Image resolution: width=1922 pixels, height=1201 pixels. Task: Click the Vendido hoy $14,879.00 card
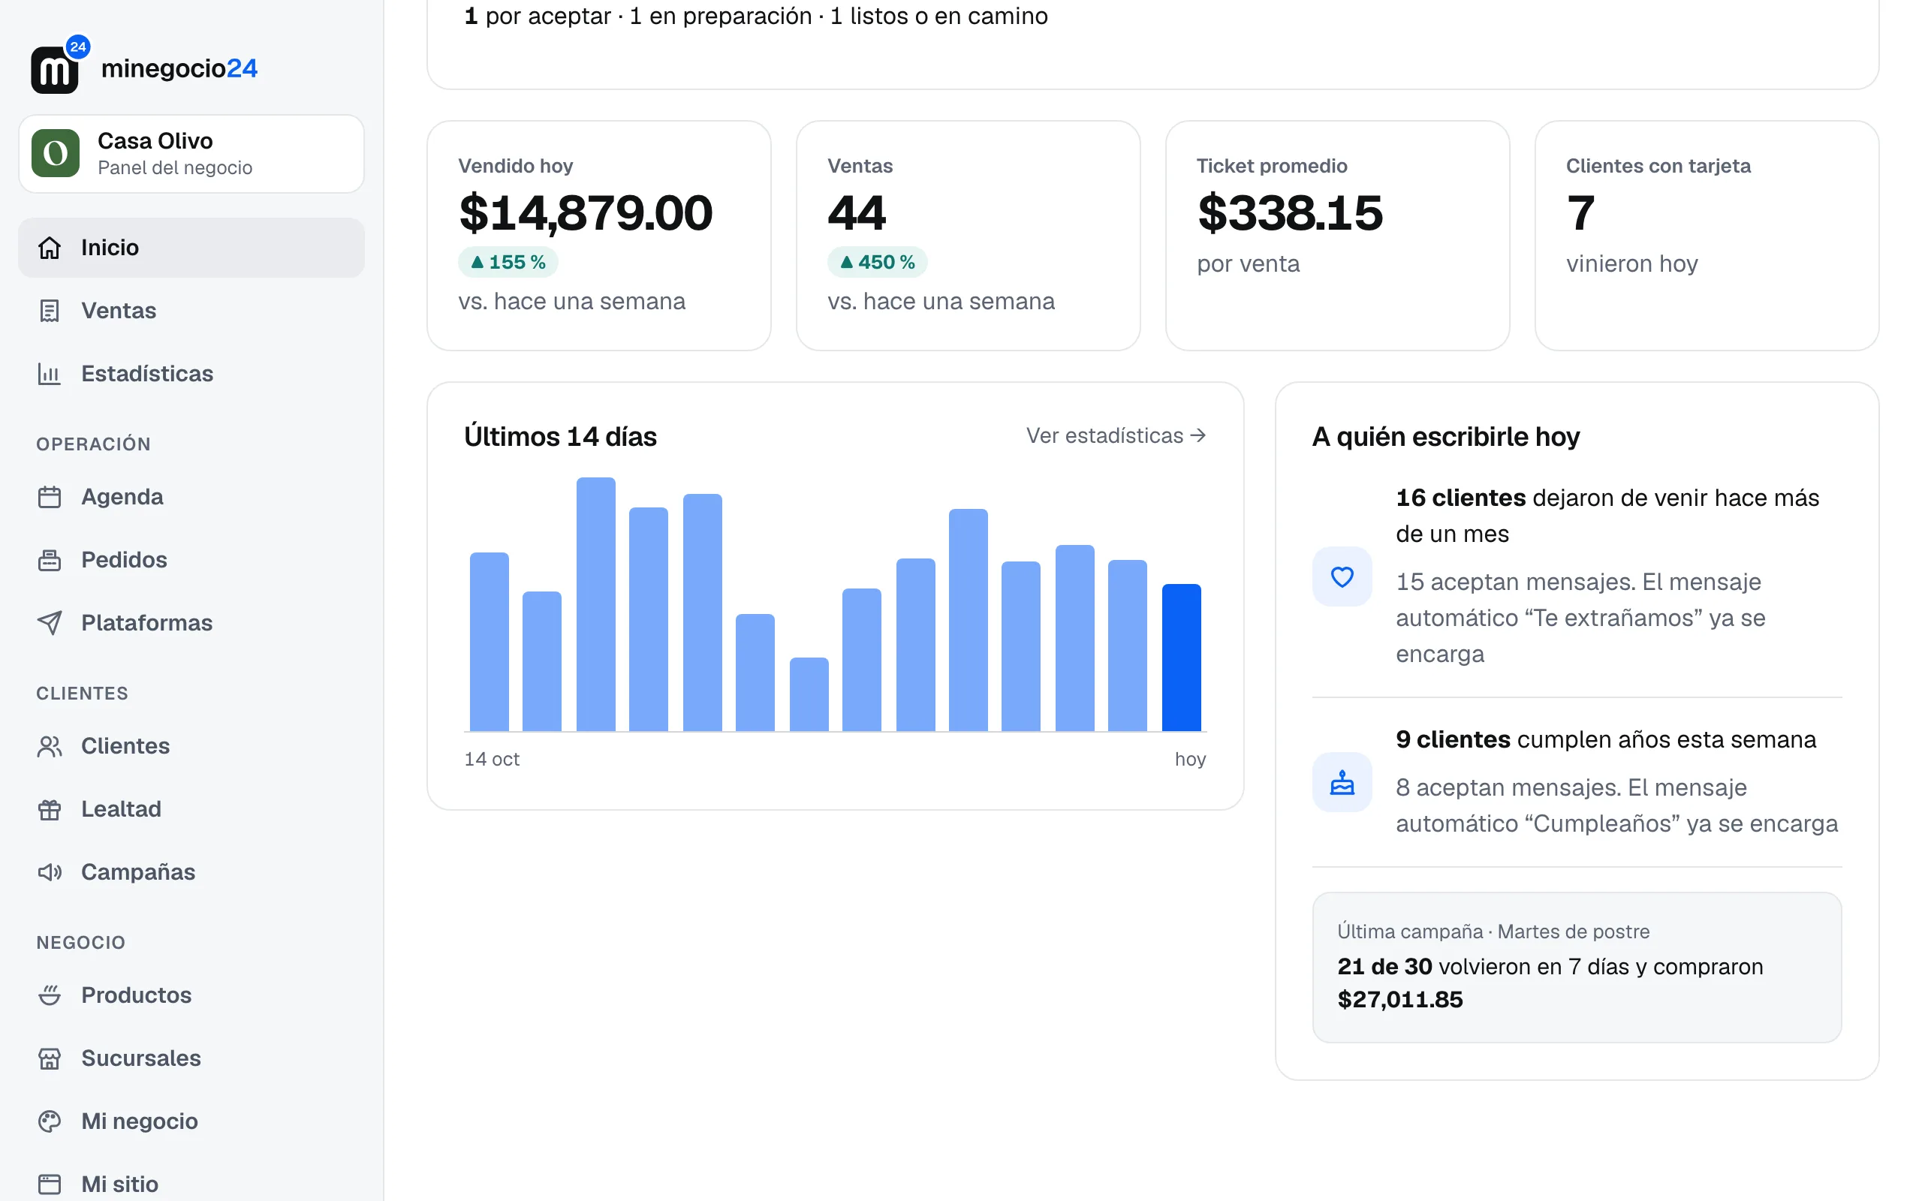coord(599,235)
